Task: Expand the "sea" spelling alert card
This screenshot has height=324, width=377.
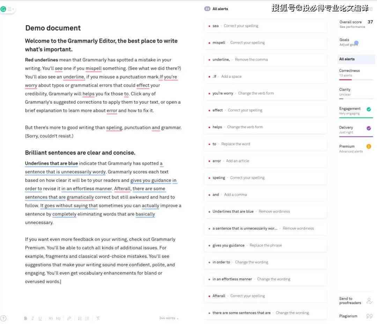Action: 265,26
